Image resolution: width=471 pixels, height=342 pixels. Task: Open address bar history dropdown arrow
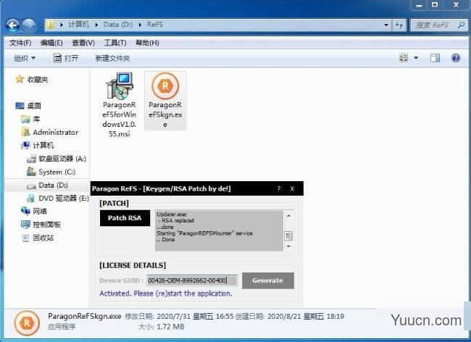[386, 25]
